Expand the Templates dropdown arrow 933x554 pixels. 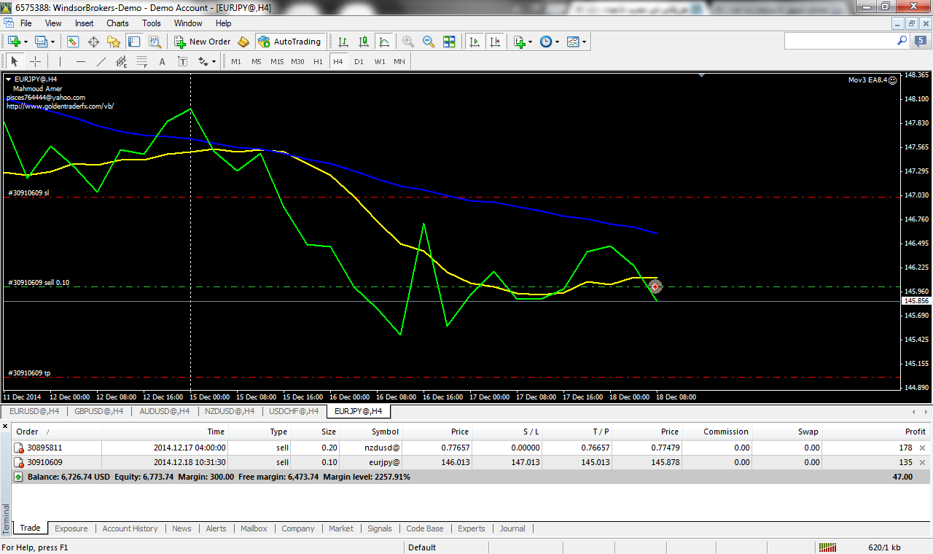coord(585,42)
